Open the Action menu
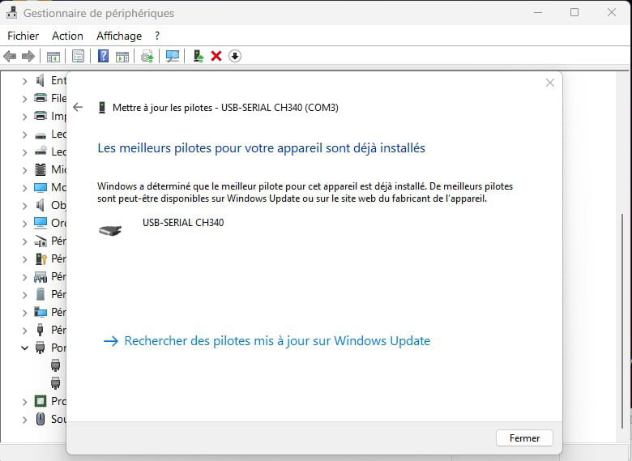 pyautogui.click(x=67, y=36)
